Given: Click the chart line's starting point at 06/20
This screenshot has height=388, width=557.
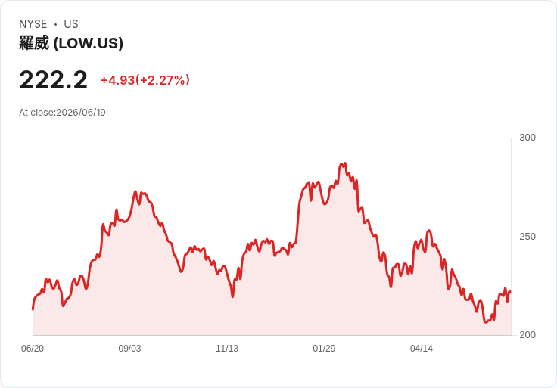Looking at the screenshot, I should tap(33, 309).
